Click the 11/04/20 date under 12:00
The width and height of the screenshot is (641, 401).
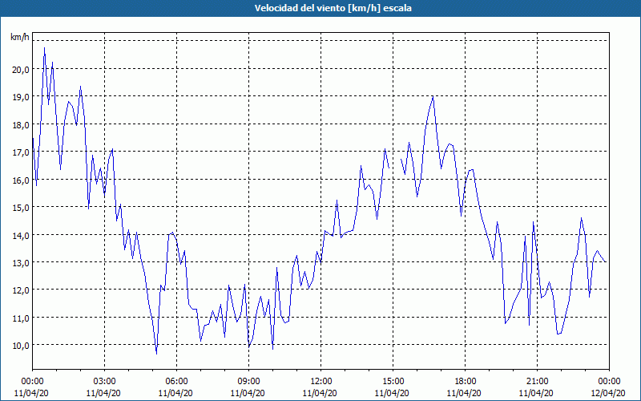[320, 393]
